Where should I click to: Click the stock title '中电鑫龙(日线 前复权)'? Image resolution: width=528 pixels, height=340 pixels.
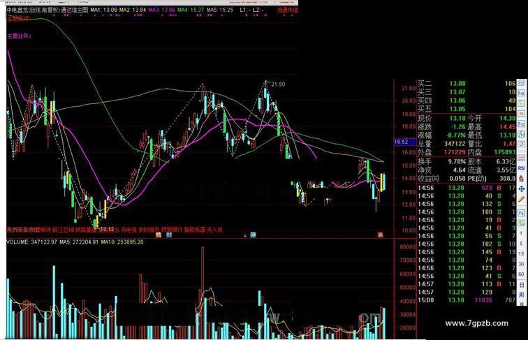(34, 10)
